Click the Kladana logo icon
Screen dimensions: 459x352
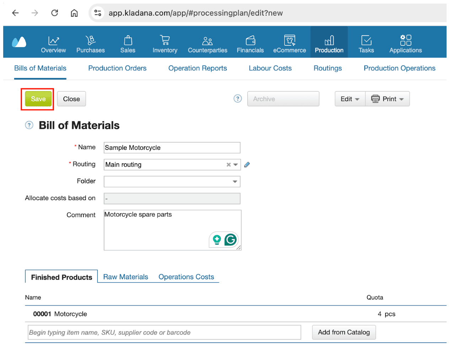[x=19, y=42]
